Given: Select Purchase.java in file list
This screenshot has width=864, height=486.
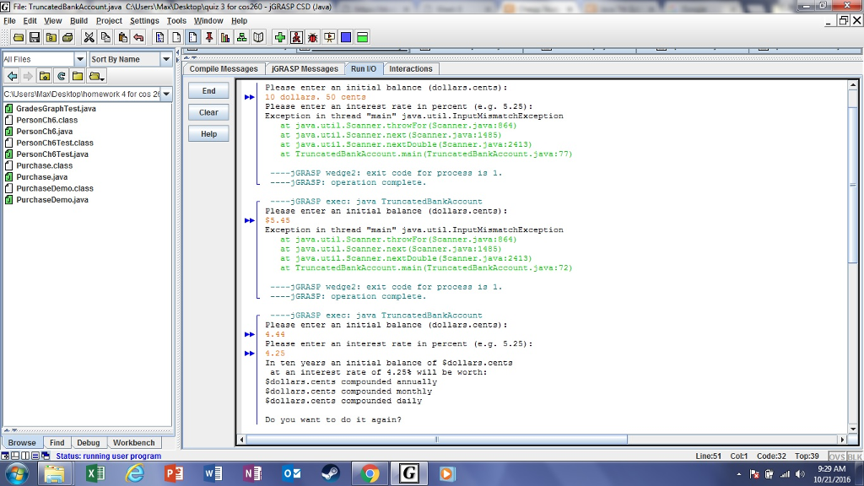Looking at the screenshot, I should coord(36,177).
